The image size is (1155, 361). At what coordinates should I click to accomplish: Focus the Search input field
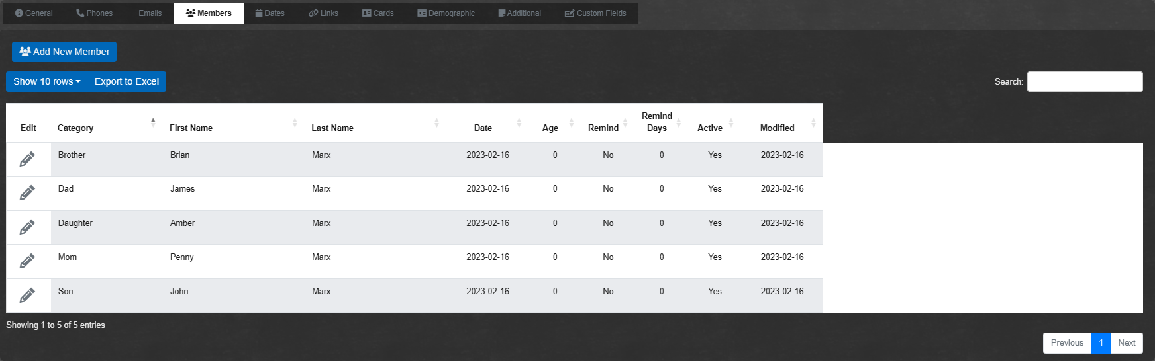click(1084, 81)
